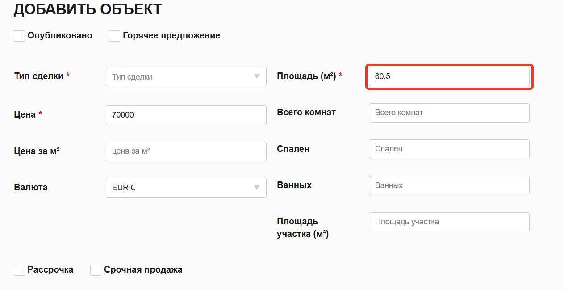The image size is (564, 290).
Task: Click the arrow of Тип сделки select
Action: (257, 76)
